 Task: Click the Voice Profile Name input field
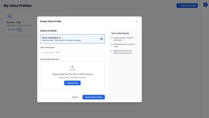click(72, 53)
